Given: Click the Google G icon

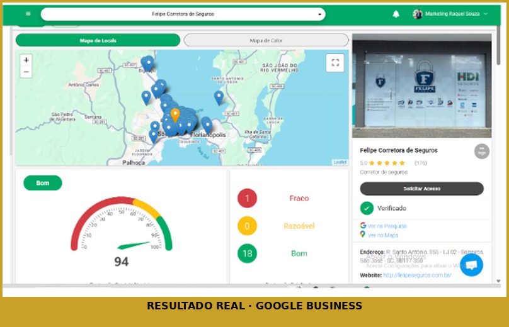Looking at the screenshot, I should tap(363, 225).
